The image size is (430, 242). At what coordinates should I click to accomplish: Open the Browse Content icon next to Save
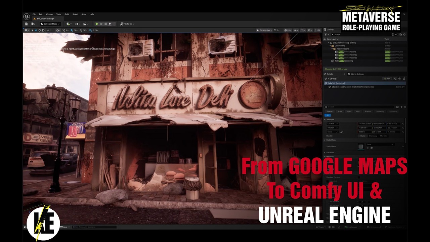point(33,24)
